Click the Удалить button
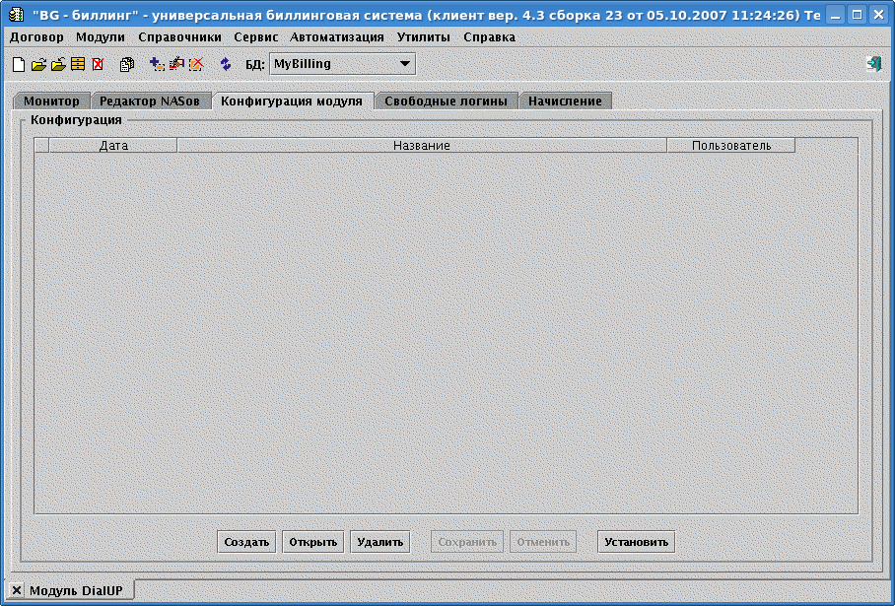This screenshot has width=895, height=606. 380,542
